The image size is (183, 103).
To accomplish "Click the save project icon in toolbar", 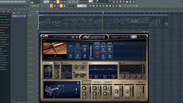I will pyautogui.click(x=127, y=2).
